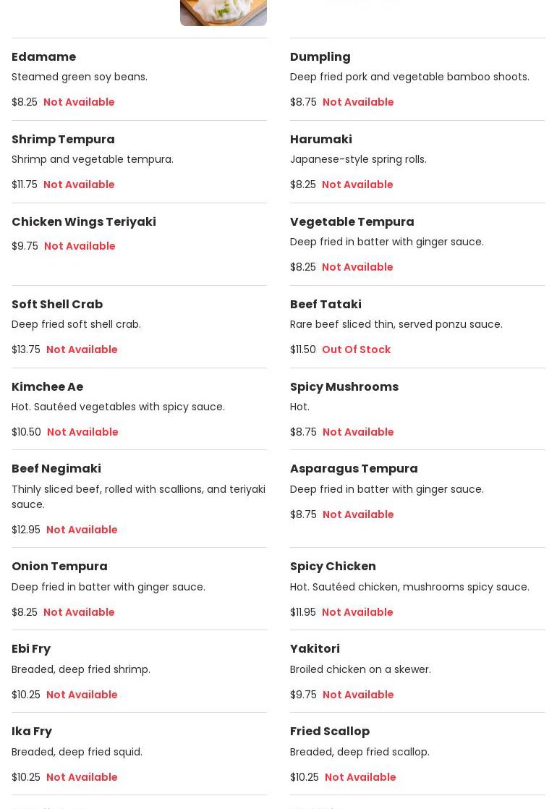557x809 pixels.
Task: Open the Vegetable Tempura item
Action: tap(352, 222)
